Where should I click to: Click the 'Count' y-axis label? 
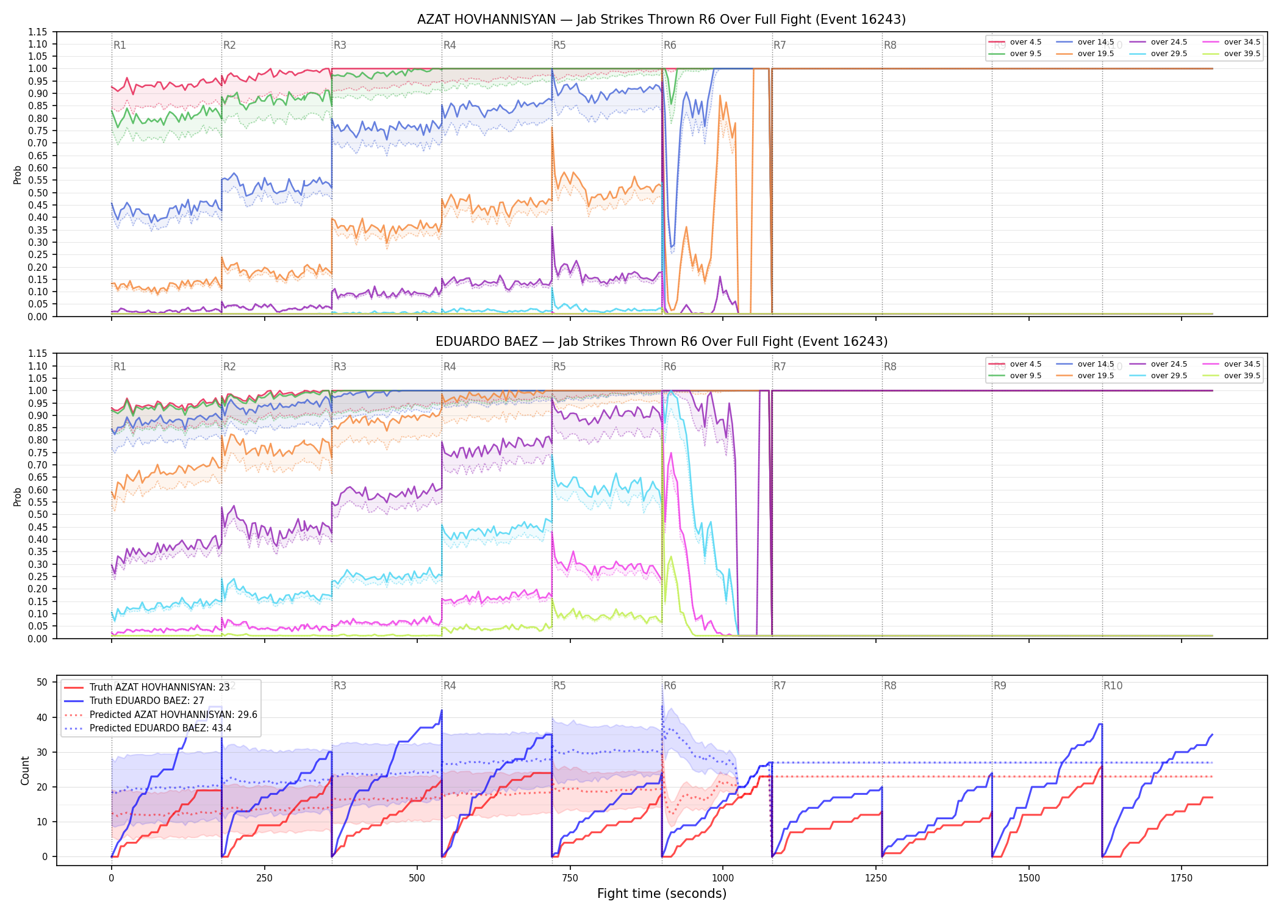tap(25, 771)
